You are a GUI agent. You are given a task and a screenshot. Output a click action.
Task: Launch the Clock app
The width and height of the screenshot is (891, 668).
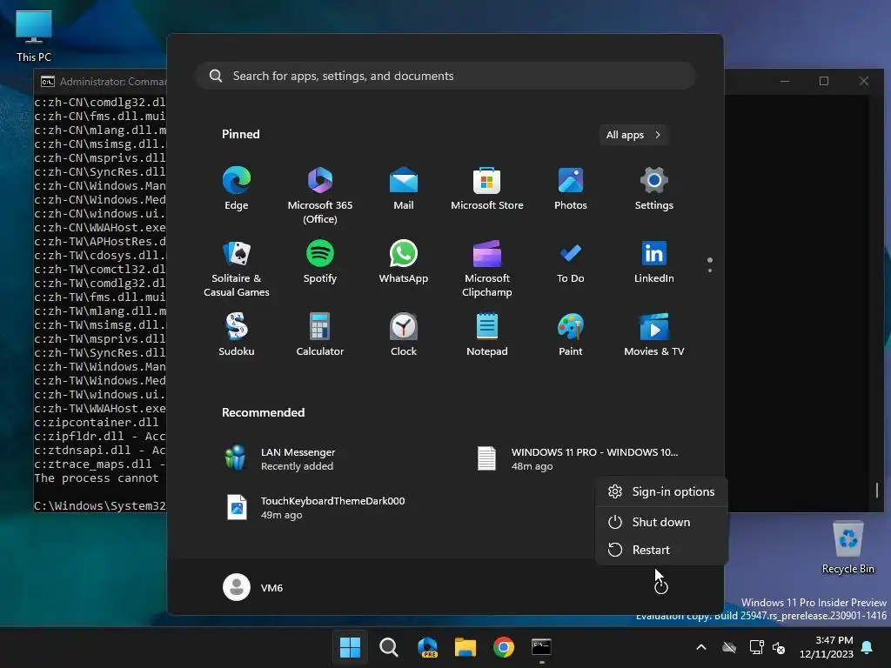(404, 335)
